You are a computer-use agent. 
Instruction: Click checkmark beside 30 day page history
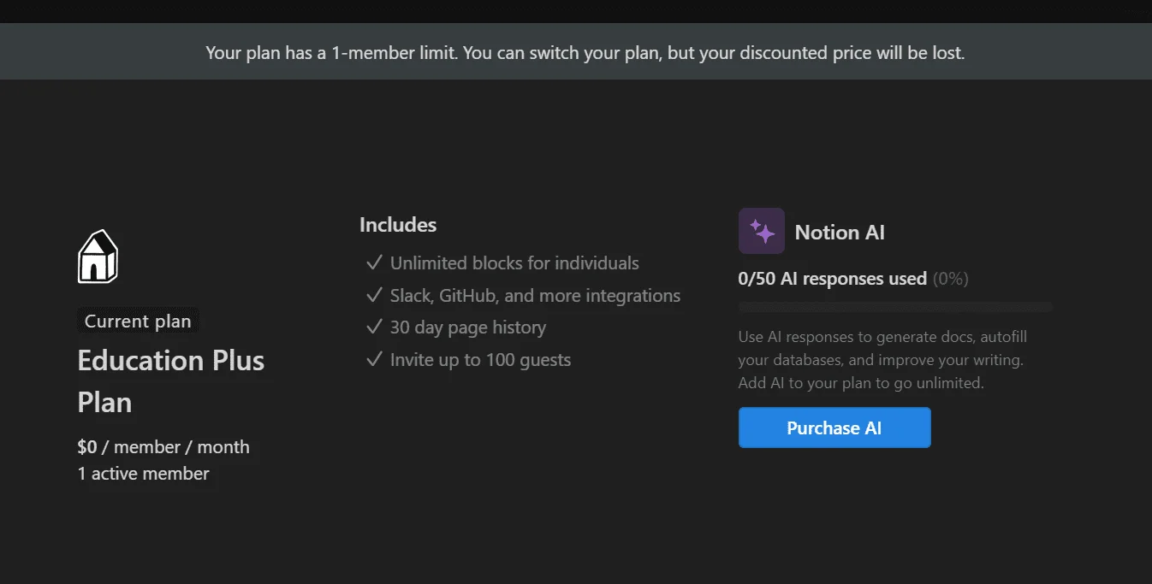coord(374,327)
